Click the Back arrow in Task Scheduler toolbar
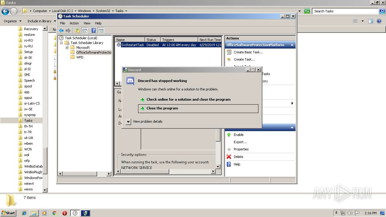Screen dimensions: 386x217 pos(61,30)
